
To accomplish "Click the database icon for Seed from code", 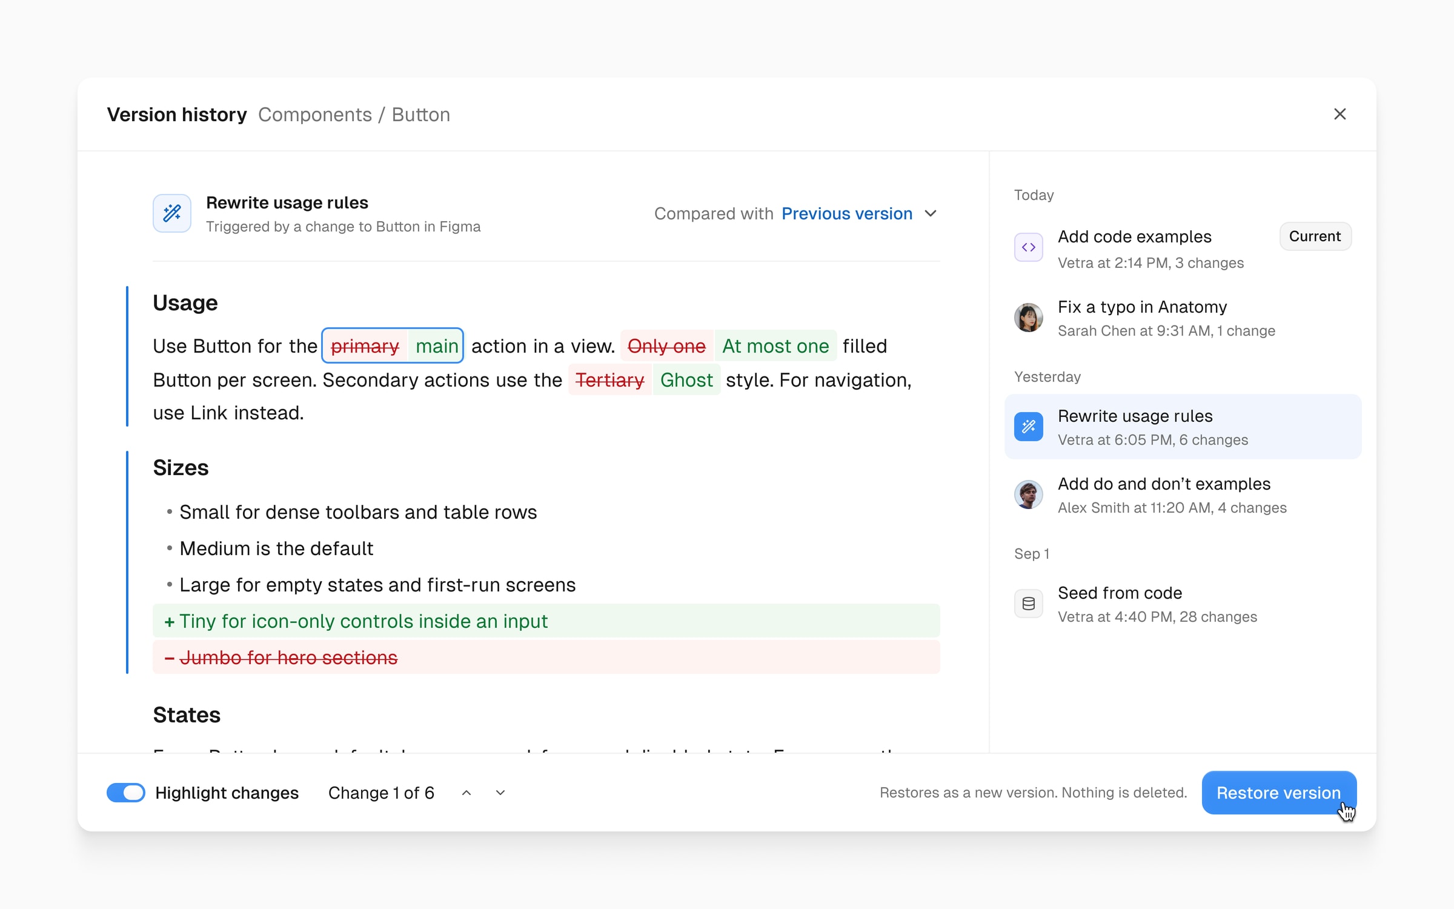I will pos(1028,604).
